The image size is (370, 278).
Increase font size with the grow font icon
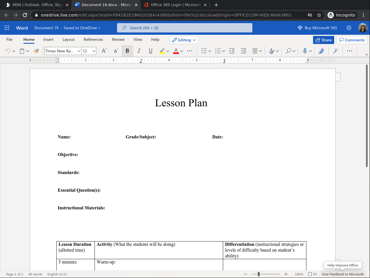[x=104, y=51]
